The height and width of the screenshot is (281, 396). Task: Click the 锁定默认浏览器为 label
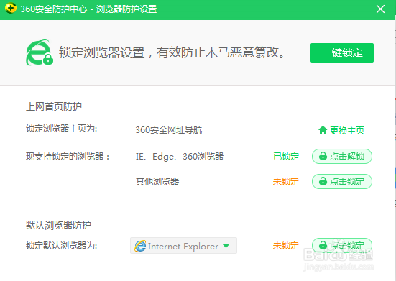point(61,245)
